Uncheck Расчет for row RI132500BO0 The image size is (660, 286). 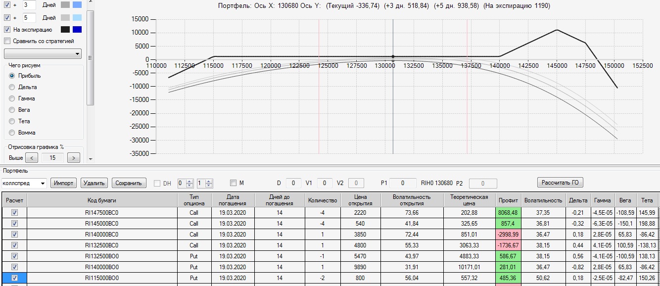click(14, 256)
